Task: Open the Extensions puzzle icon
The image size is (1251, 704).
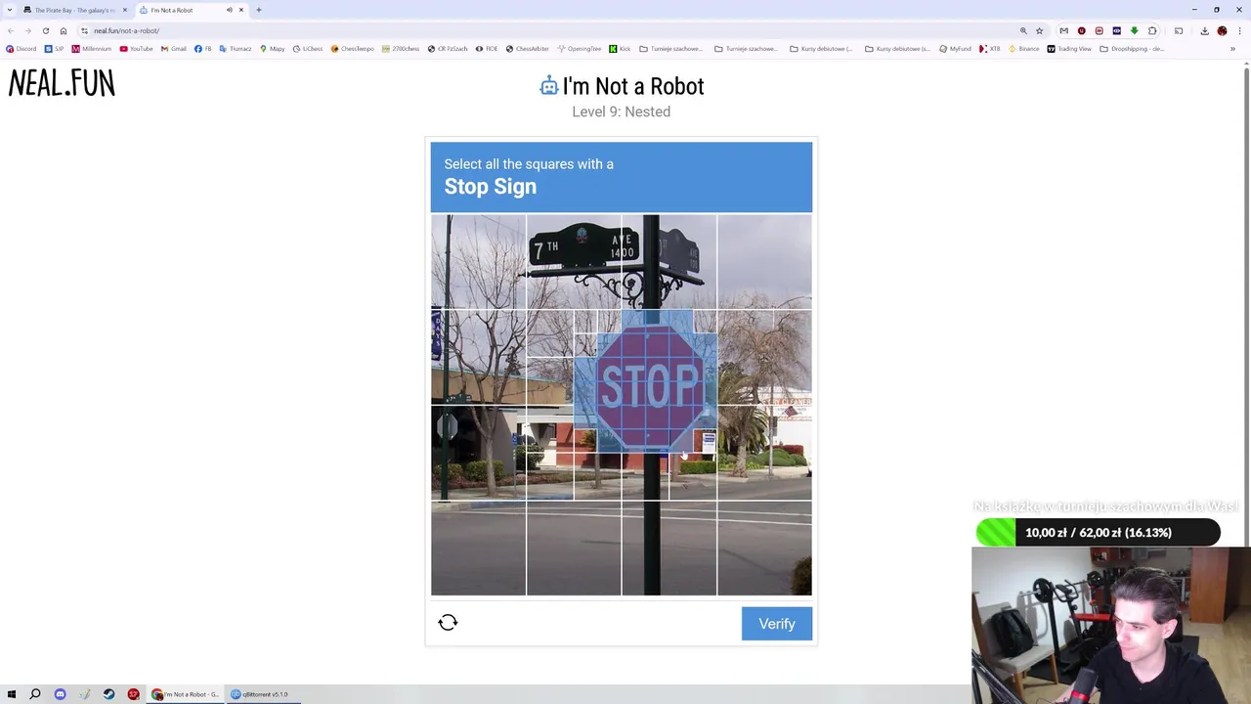Action: (1151, 30)
